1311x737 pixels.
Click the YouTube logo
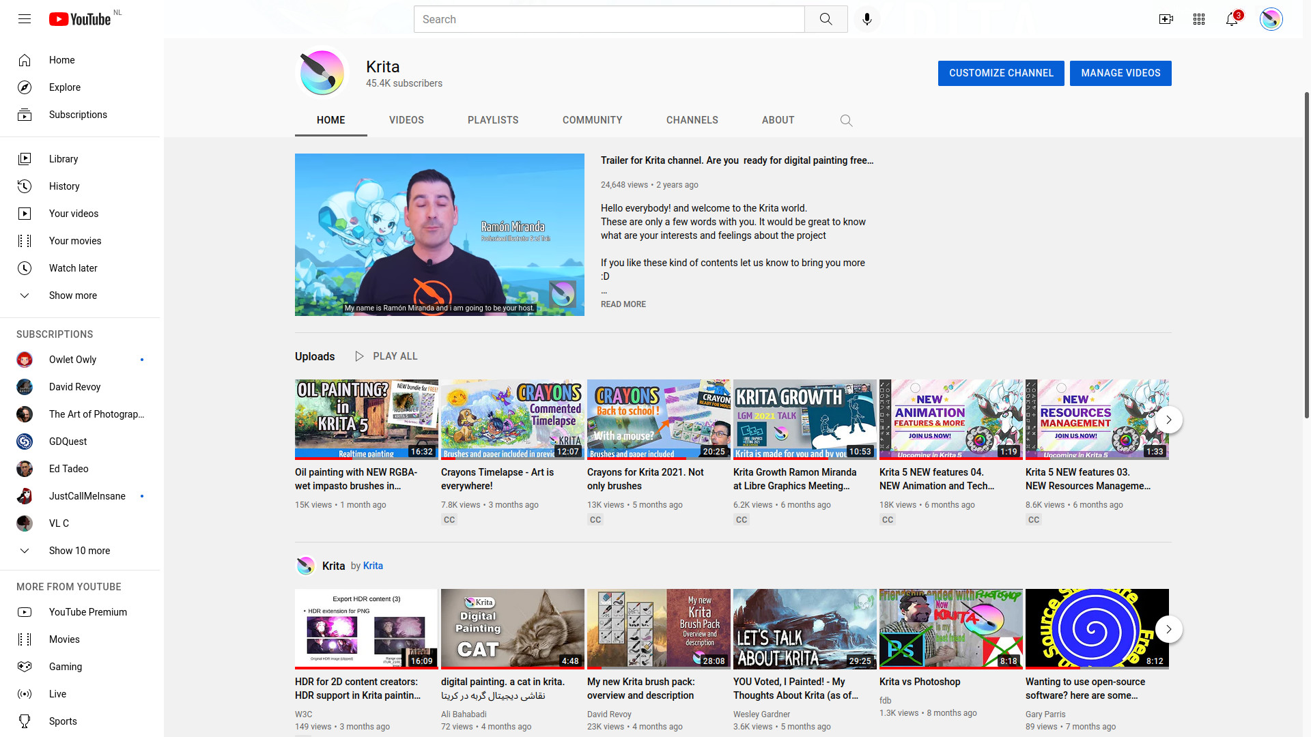point(80,18)
